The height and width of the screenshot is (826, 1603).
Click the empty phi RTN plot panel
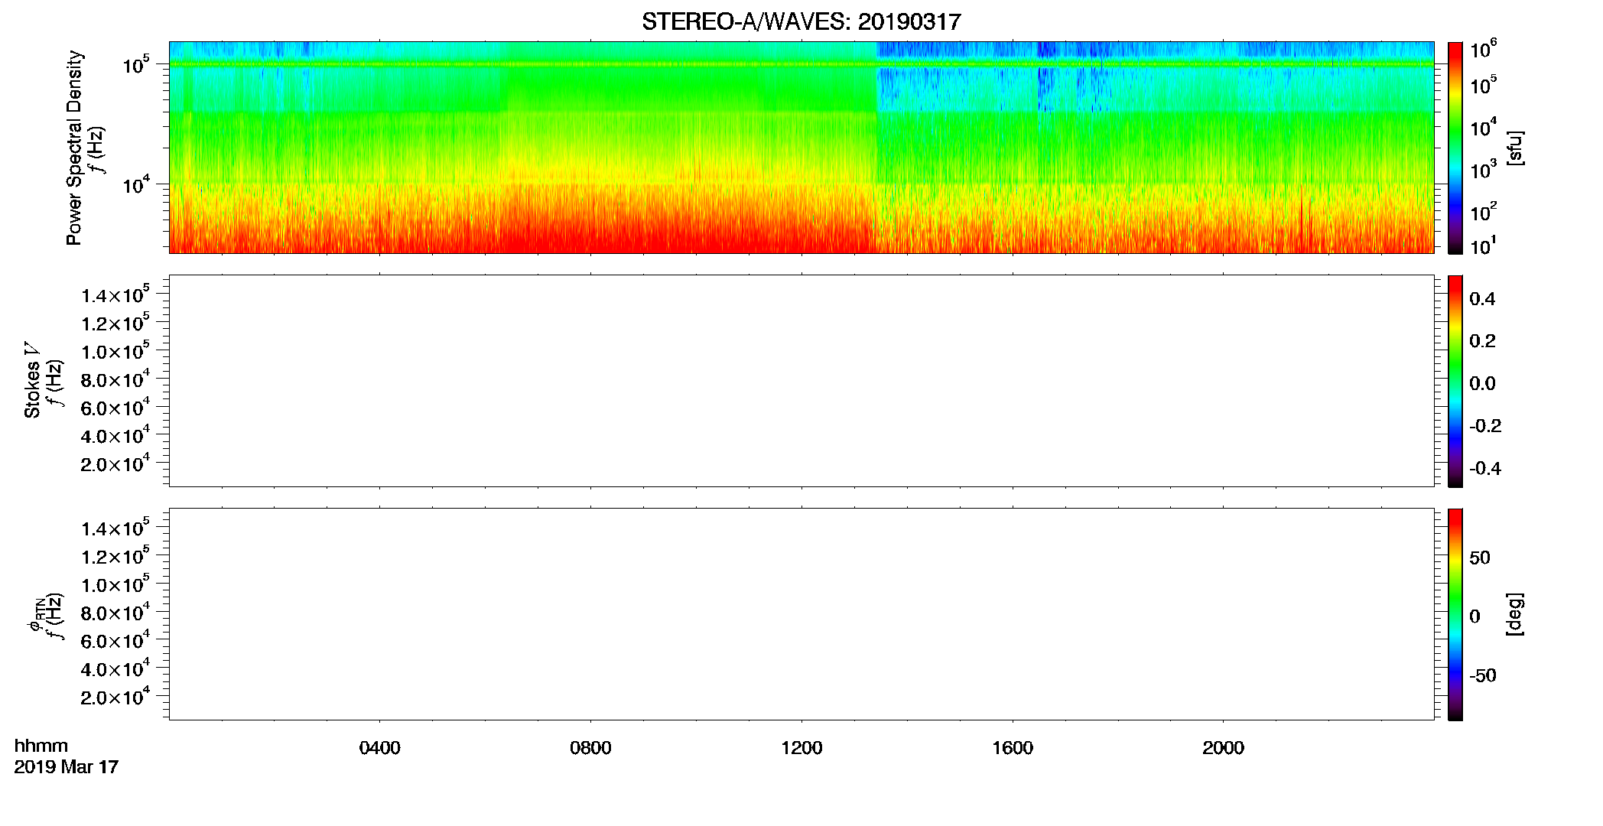pos(801,614)
